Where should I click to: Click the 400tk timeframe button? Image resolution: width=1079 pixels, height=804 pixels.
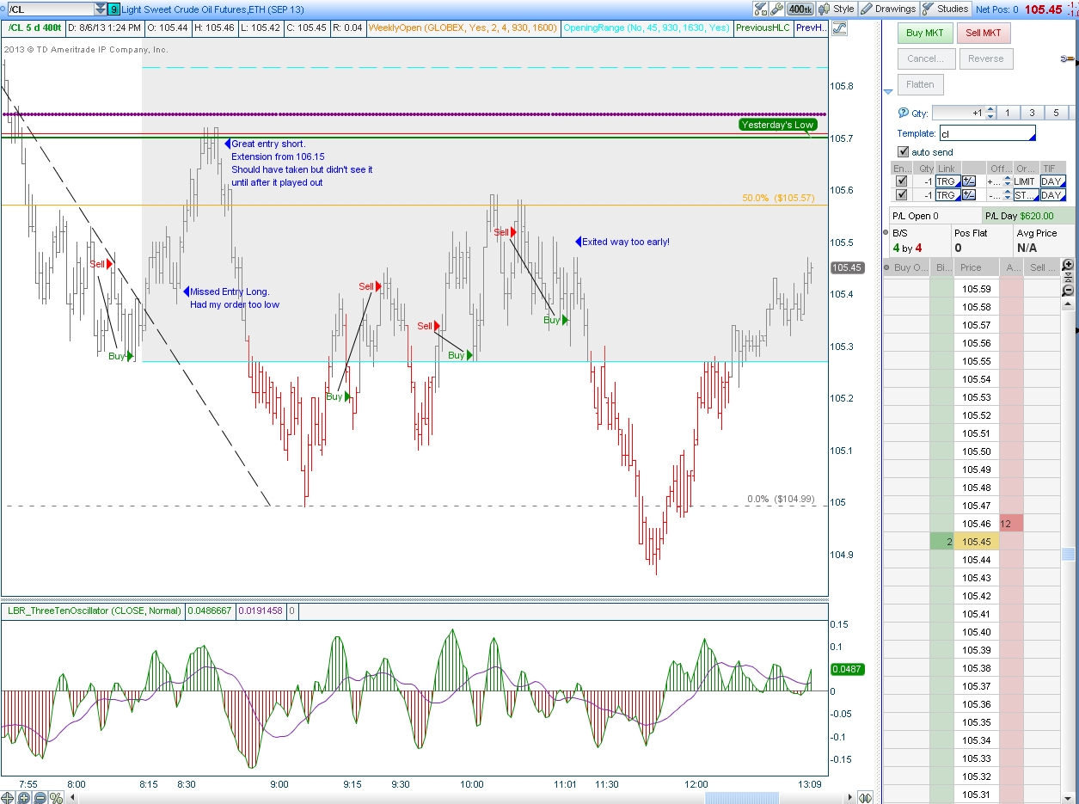pyautogui.click(x=800, y=9)
